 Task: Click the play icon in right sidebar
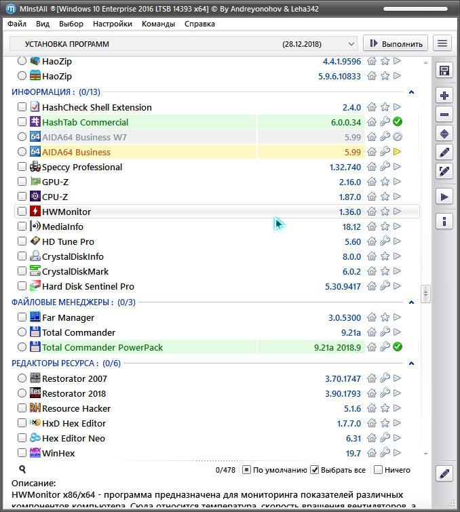point(444,197)
